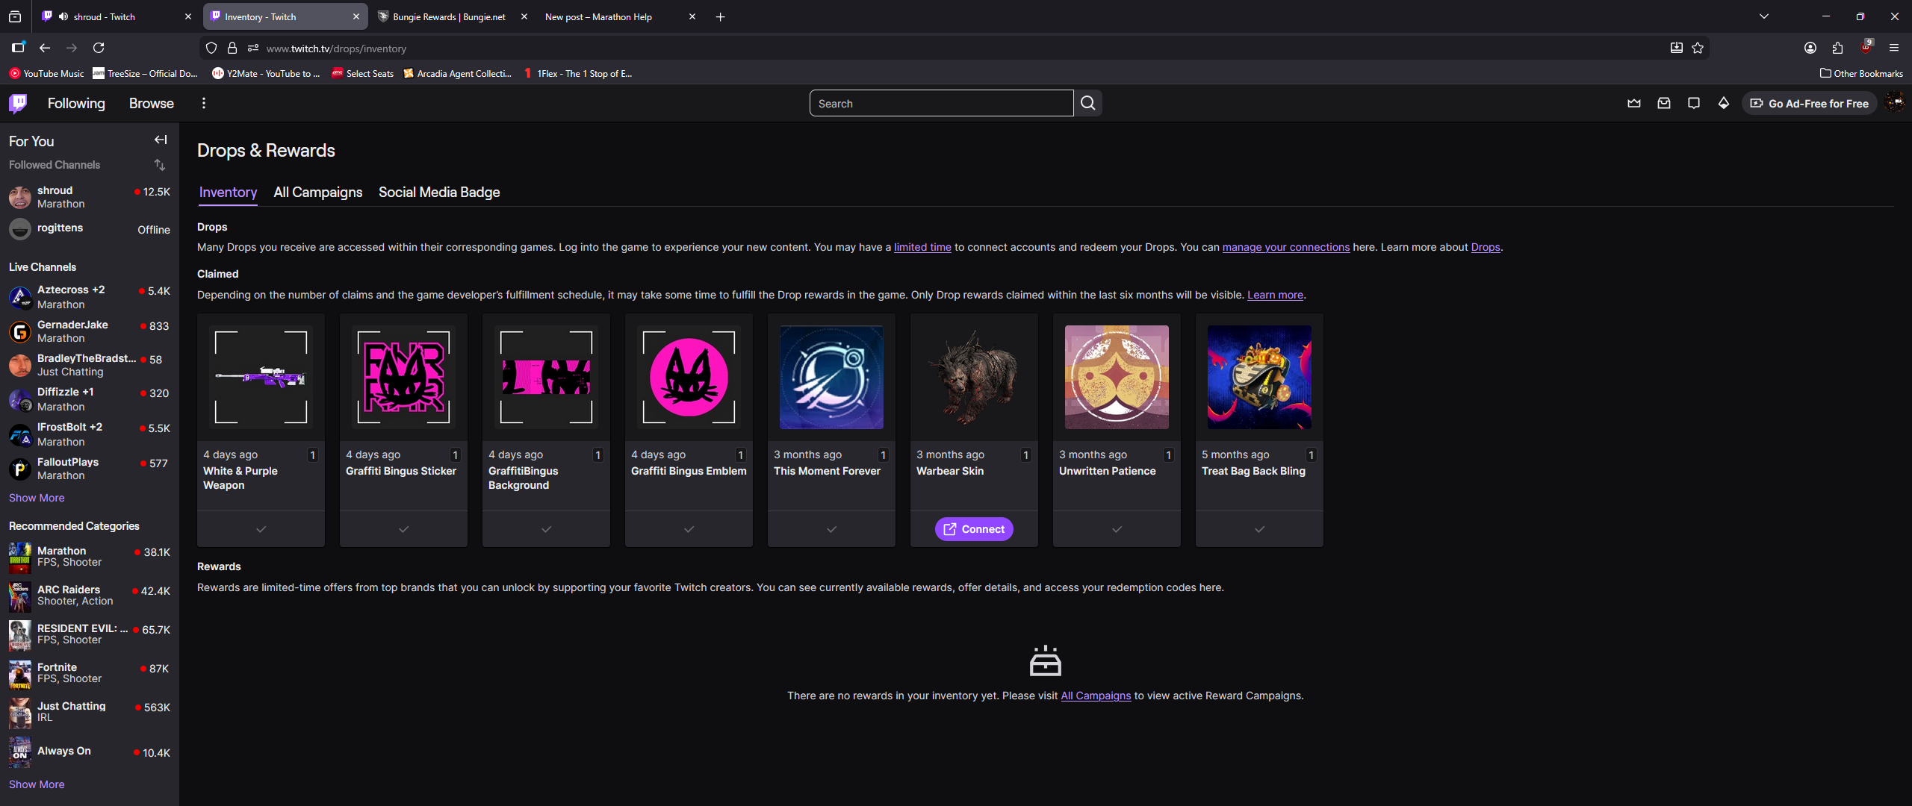Open the Prime Loot crown icon
Screen dimensions: 1912x806
(1634, 104)
